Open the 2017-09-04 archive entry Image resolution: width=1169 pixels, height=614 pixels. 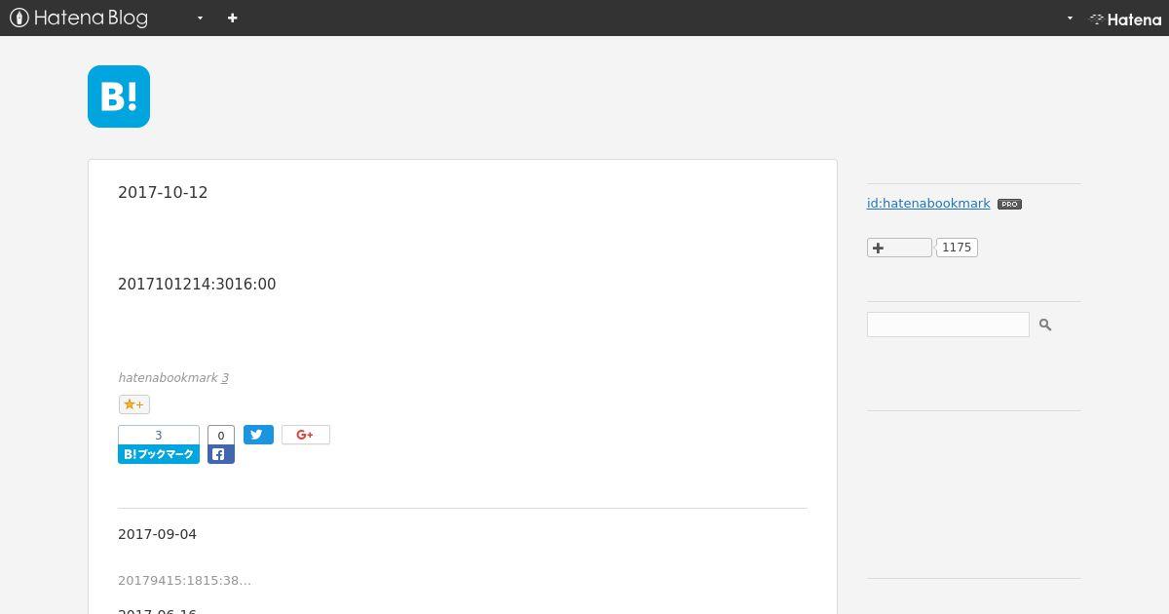[x=157, y=534]
